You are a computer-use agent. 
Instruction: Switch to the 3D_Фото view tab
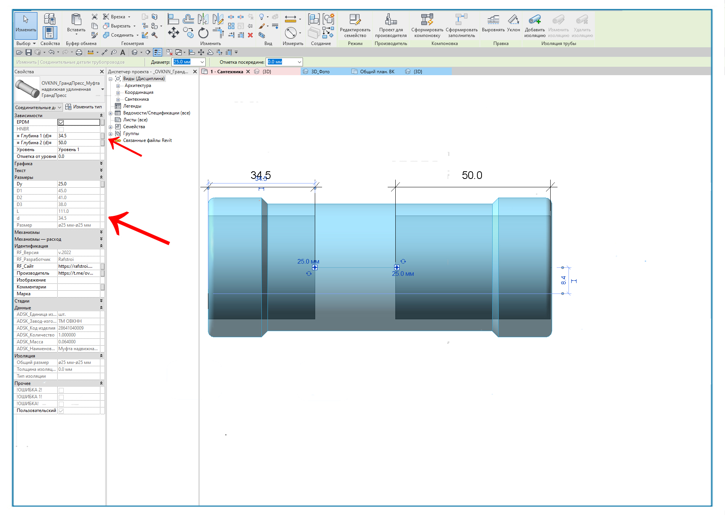tap(320, 72)
